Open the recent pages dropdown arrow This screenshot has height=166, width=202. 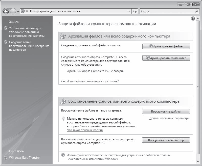coord(18,11)
